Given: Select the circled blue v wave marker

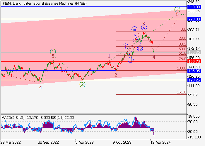Looking at the screenshot, I should [144, 28].
